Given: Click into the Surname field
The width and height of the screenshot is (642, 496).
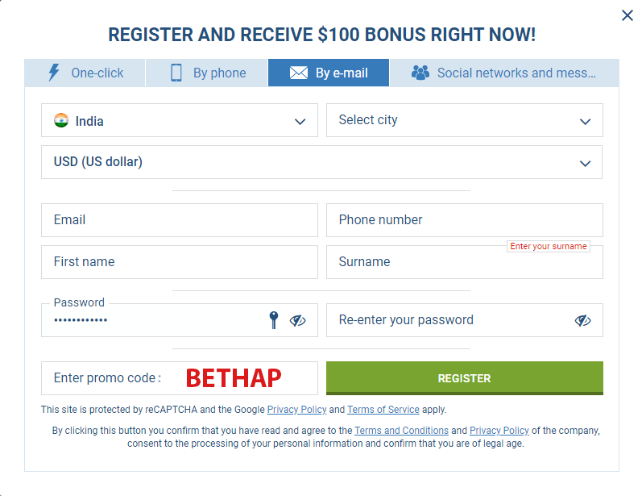Looking at the screenshot, I should tap(464, 262).
